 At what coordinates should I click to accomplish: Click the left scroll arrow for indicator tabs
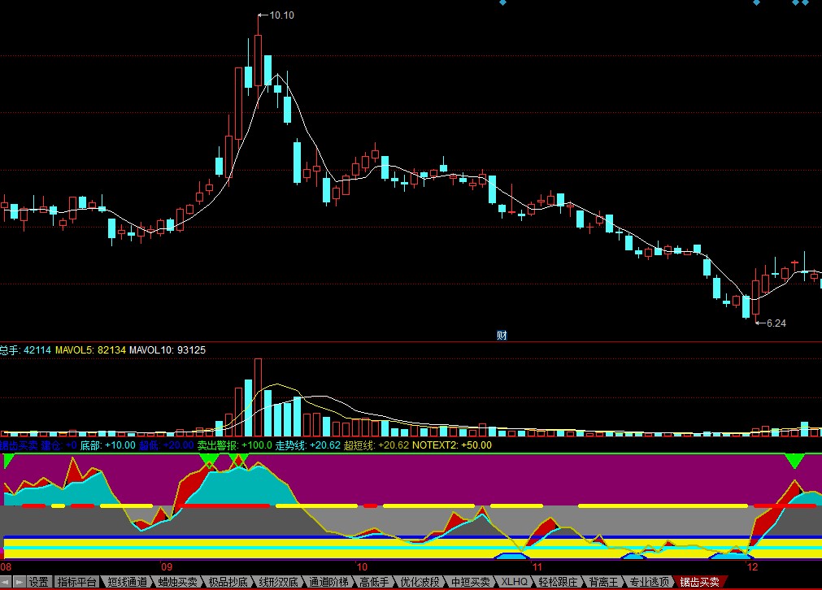(x=6, y=582)
